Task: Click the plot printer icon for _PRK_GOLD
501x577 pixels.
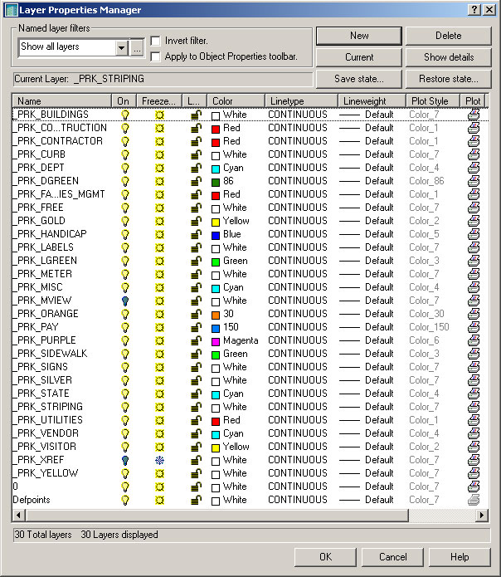Action: coord(474,221)
